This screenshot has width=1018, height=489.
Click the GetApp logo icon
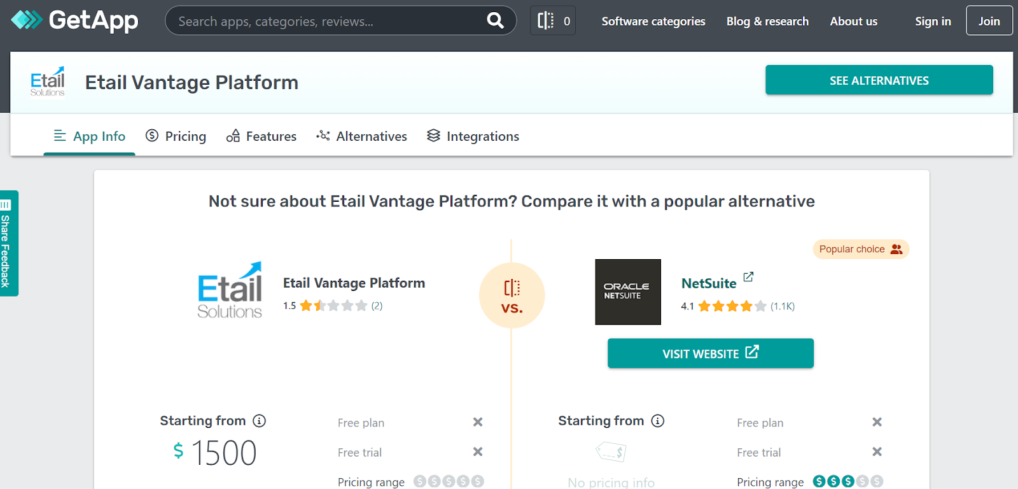pos(27,20)
